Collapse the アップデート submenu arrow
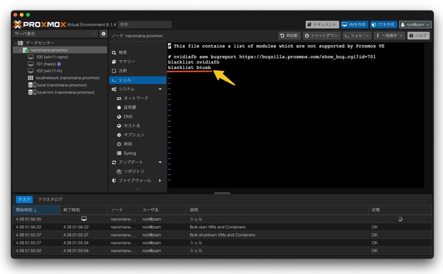This screenshot has width=443, height=274. 160,162
